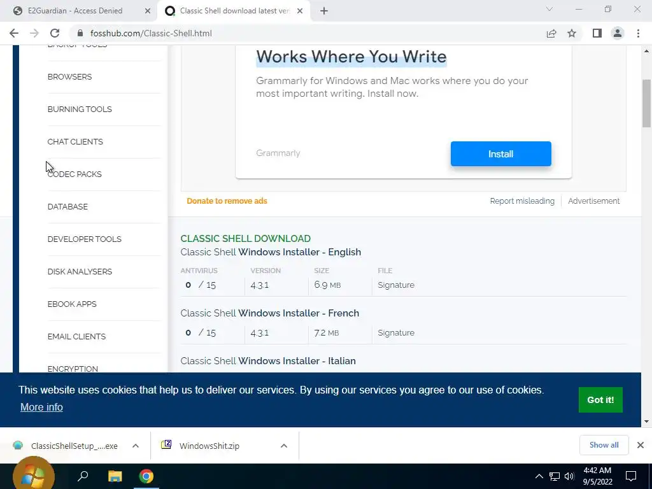The image size is (652, 489).
Task: Open EBOOK APPS category
Action: [x=72, y=304]
